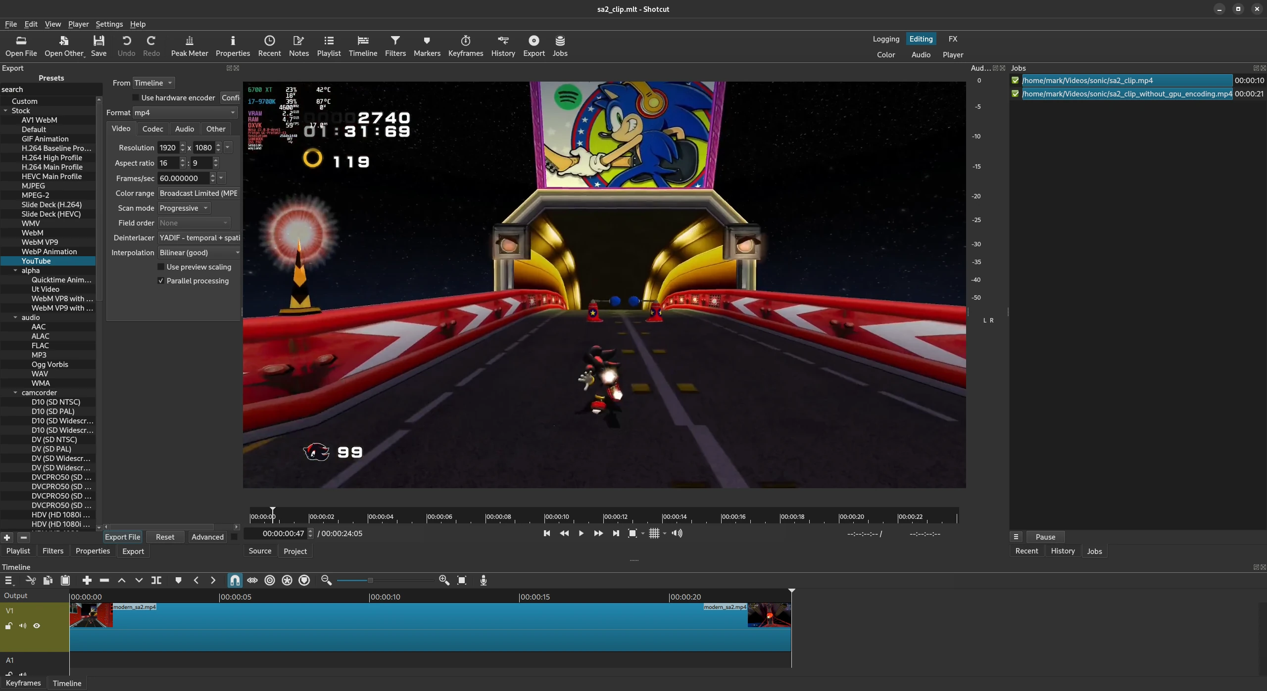Ripple delete with timeline minus icon
1267x691 pixels.
click(104, 580)
